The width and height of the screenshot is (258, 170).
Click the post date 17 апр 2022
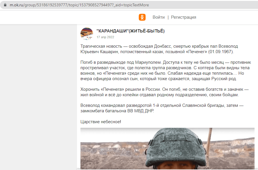click(105, 37)
